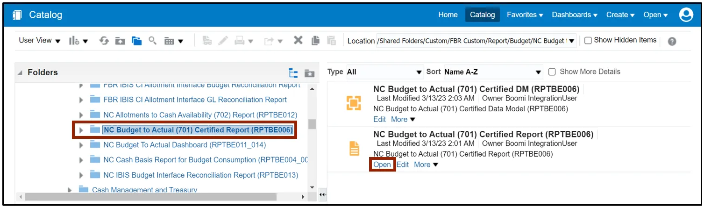This screenshot has width=704, height=208.
Task: Toggle the folders pane icon in toolbar
Action: (x=136, y=41)
